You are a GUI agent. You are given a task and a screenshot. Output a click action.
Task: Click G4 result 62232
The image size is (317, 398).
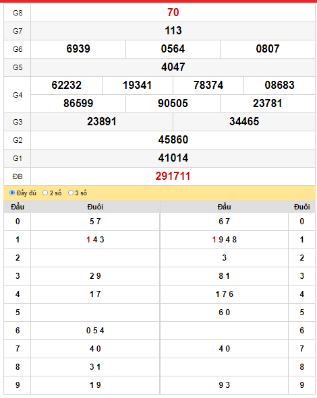[x=67, y=85]
